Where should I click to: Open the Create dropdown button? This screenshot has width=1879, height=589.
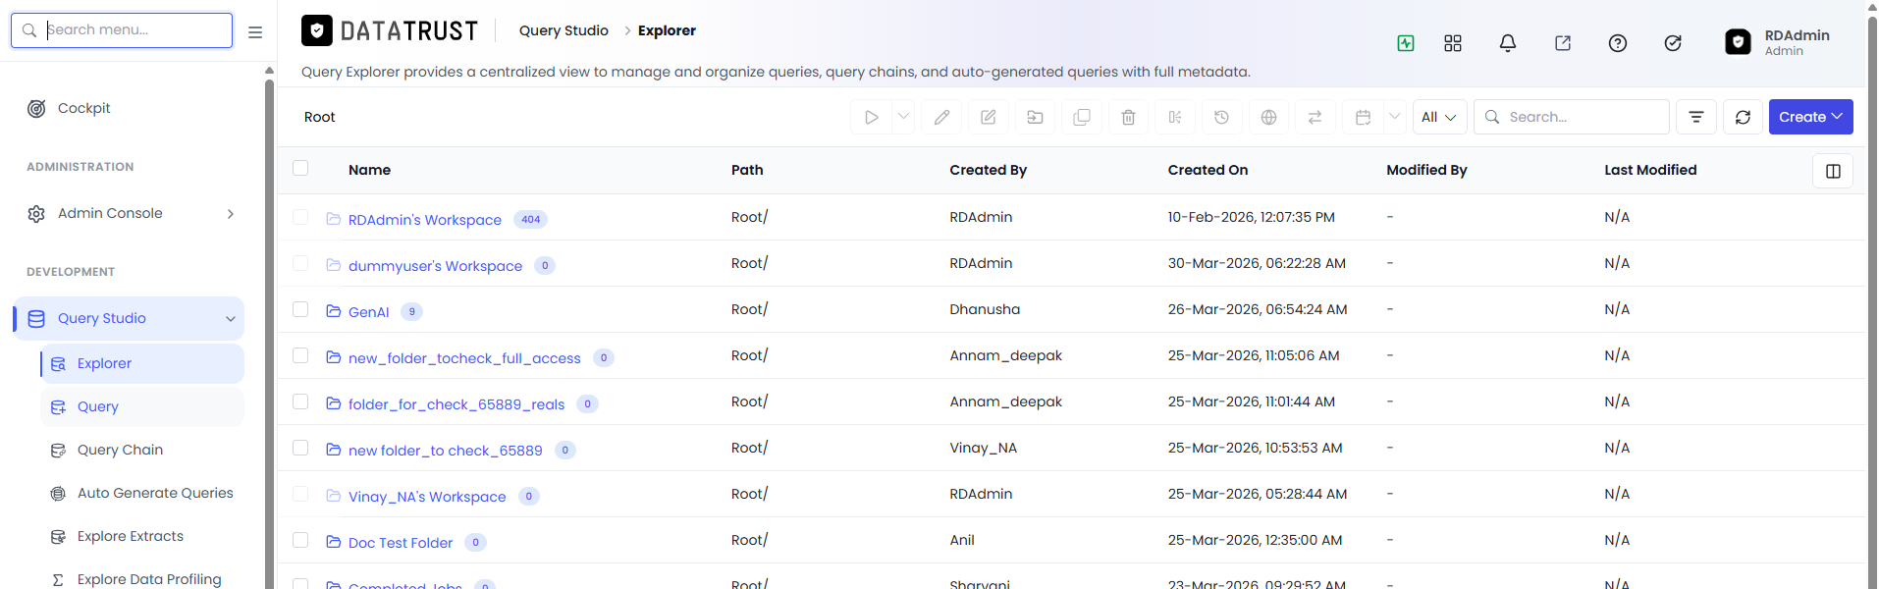1811,117
